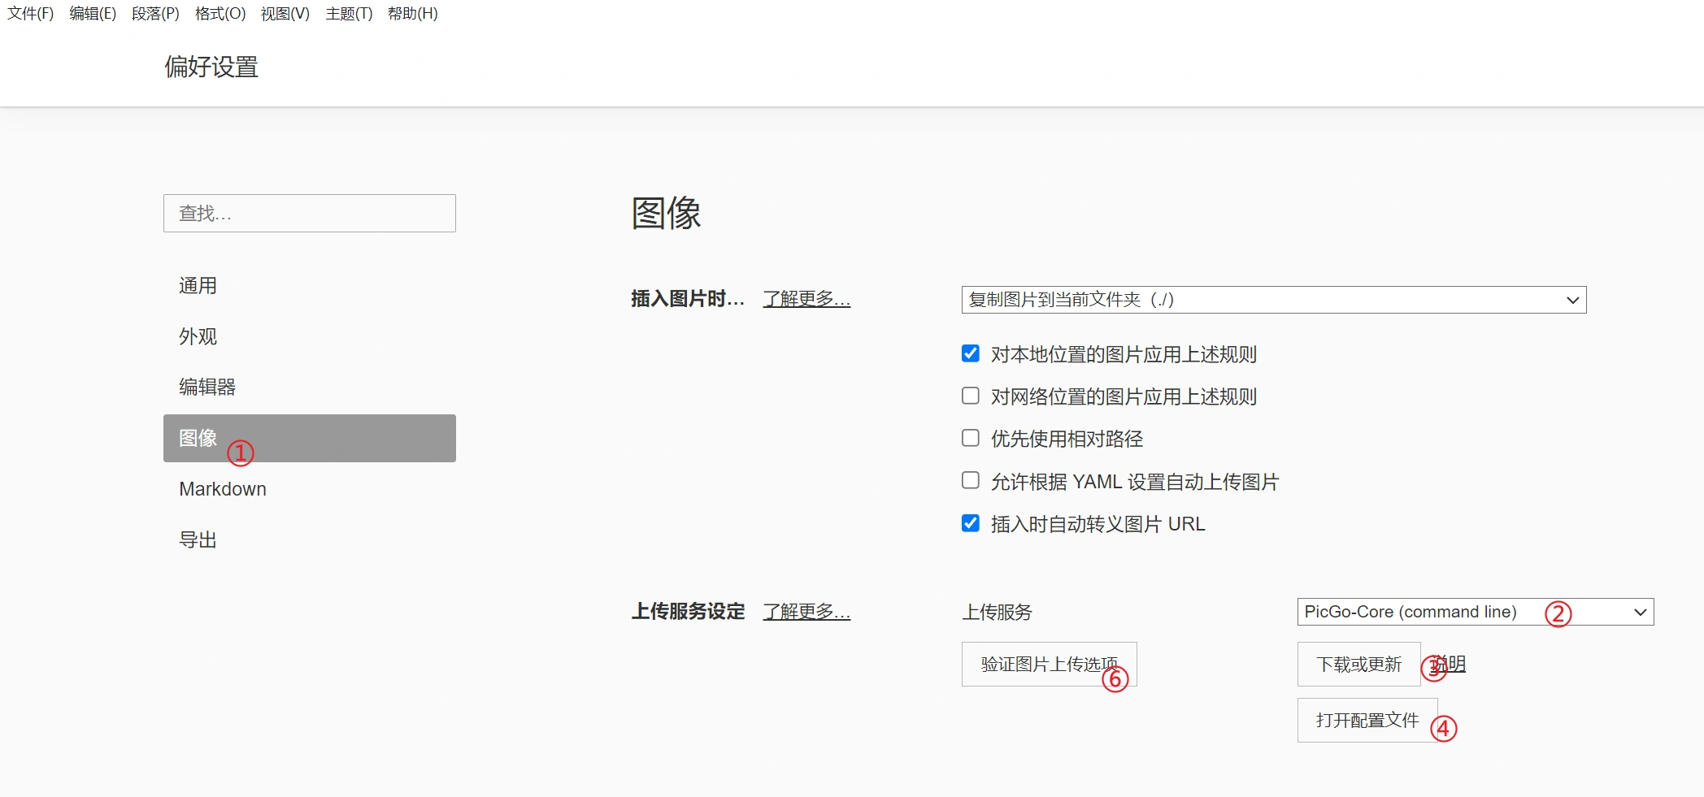Go to the "编辑器" settings section
Viewport: 1704px width, 797px height.
(207, 387)
